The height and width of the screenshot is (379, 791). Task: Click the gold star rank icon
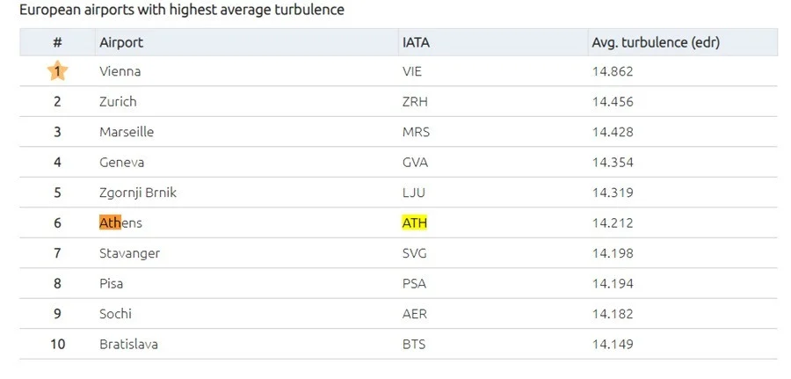(57, 70)
